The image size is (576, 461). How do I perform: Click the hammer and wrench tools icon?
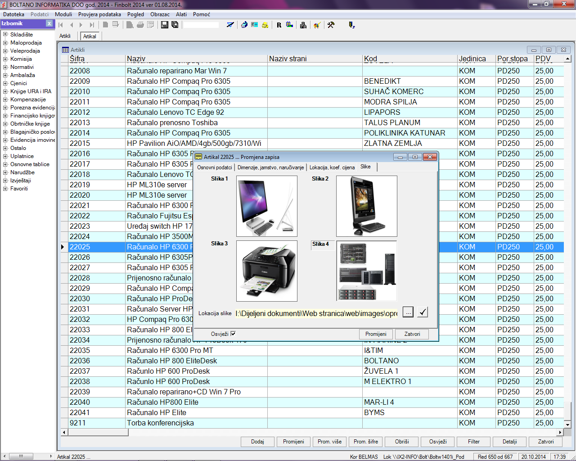(331, 25)
